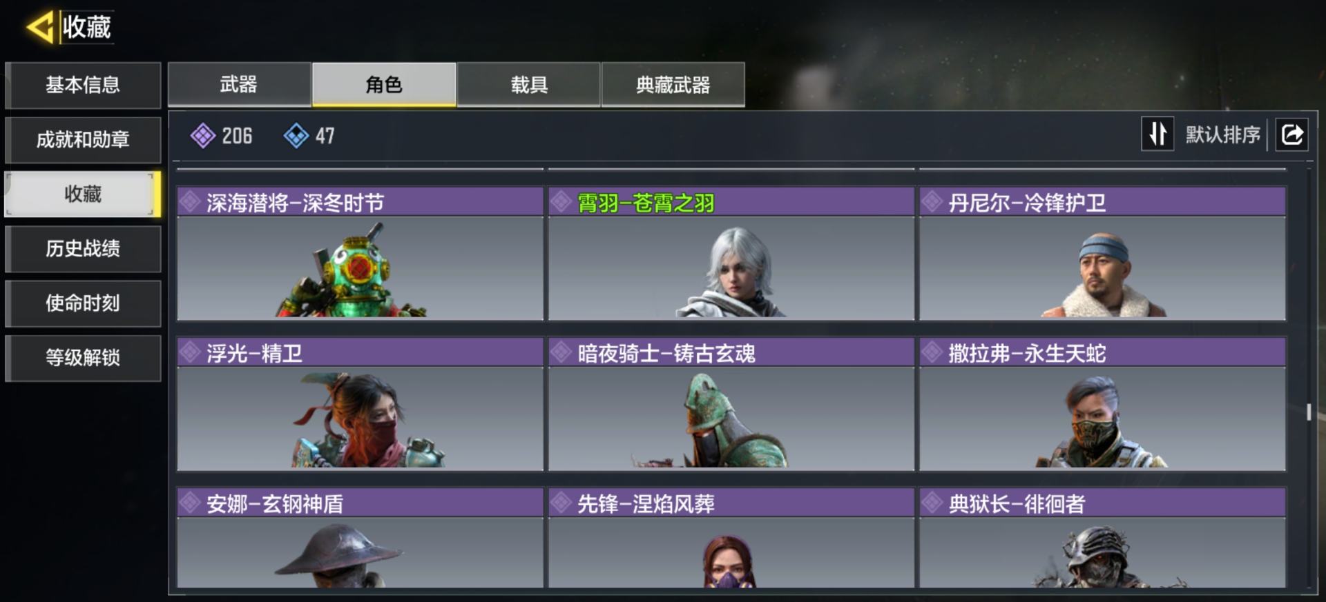Click the share export icon
The height and width of the screenshot is (602, 1326).
[1292, 134]
